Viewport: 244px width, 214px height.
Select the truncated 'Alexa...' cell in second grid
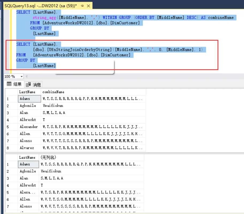[x=28, y=192]
